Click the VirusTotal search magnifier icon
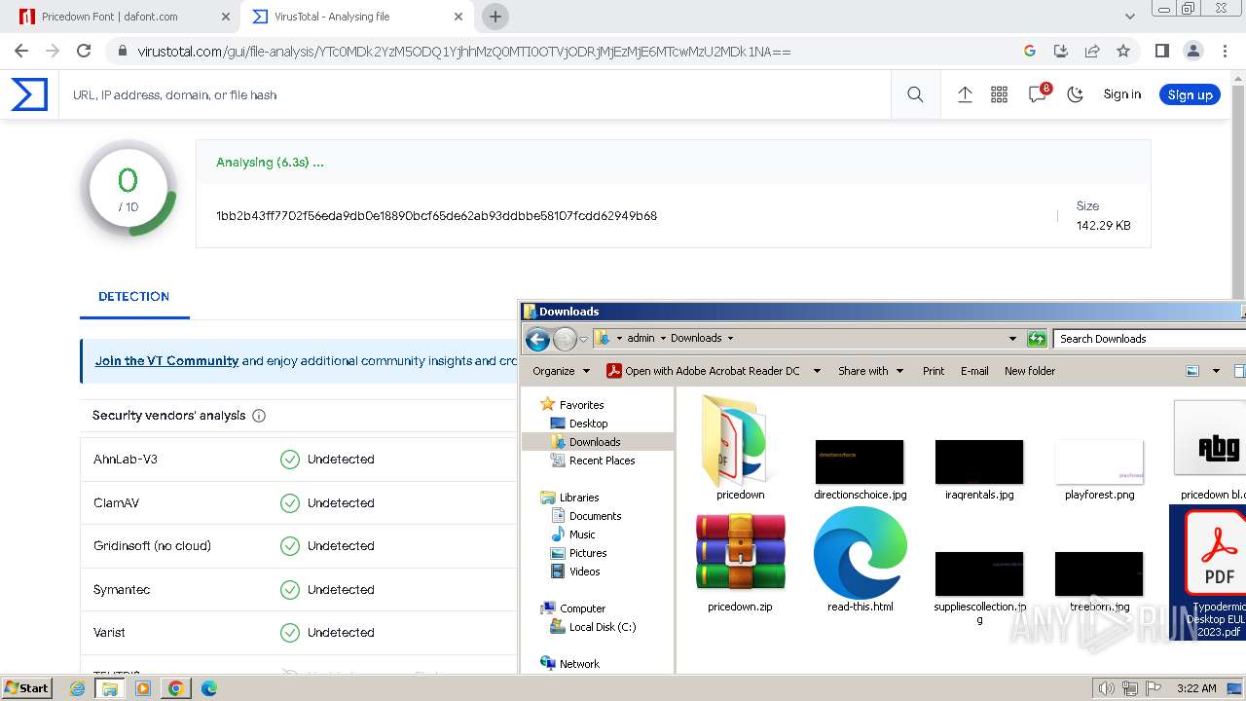The width and height of the screenshot is (1246, 701). (x=915, y=94)
